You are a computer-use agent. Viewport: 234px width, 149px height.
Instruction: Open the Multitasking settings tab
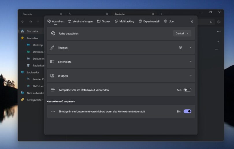[125, 21]
